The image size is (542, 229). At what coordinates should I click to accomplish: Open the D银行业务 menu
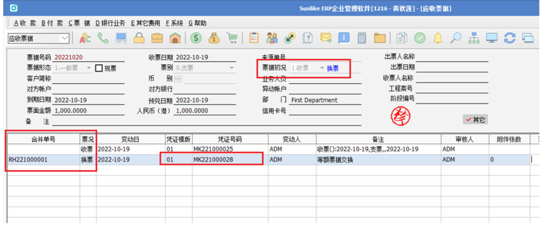[x=111, y=23]
